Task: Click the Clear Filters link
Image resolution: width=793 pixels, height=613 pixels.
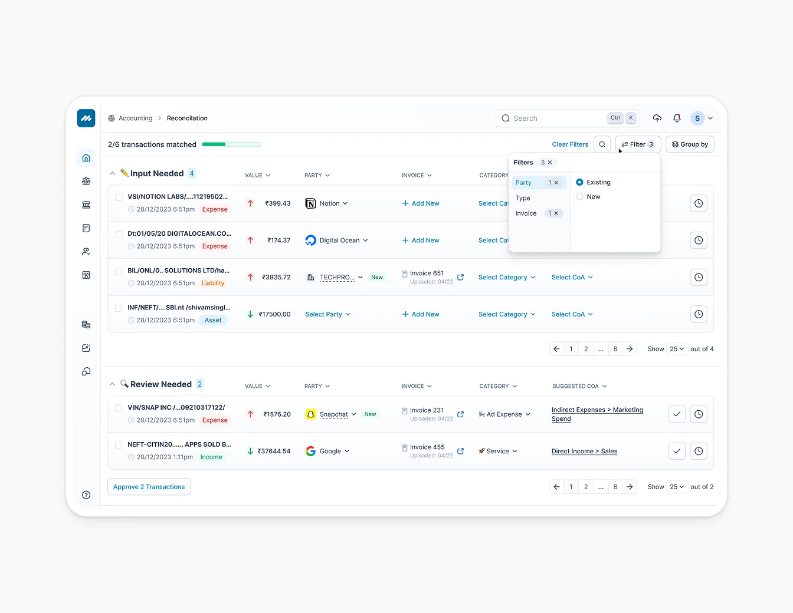Action: (570, 144)
